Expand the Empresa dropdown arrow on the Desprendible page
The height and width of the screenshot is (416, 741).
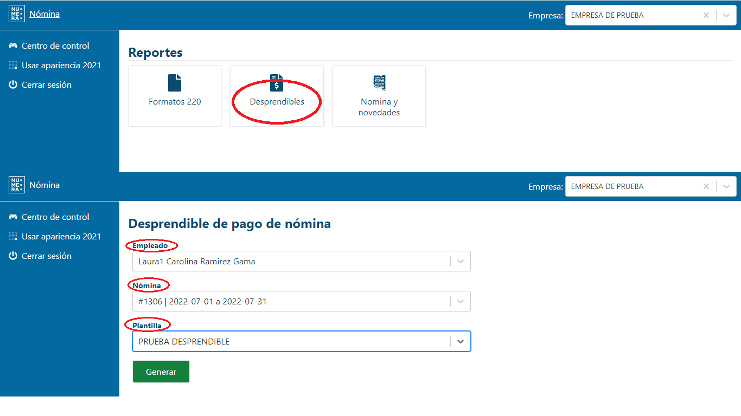click(726, 186)
